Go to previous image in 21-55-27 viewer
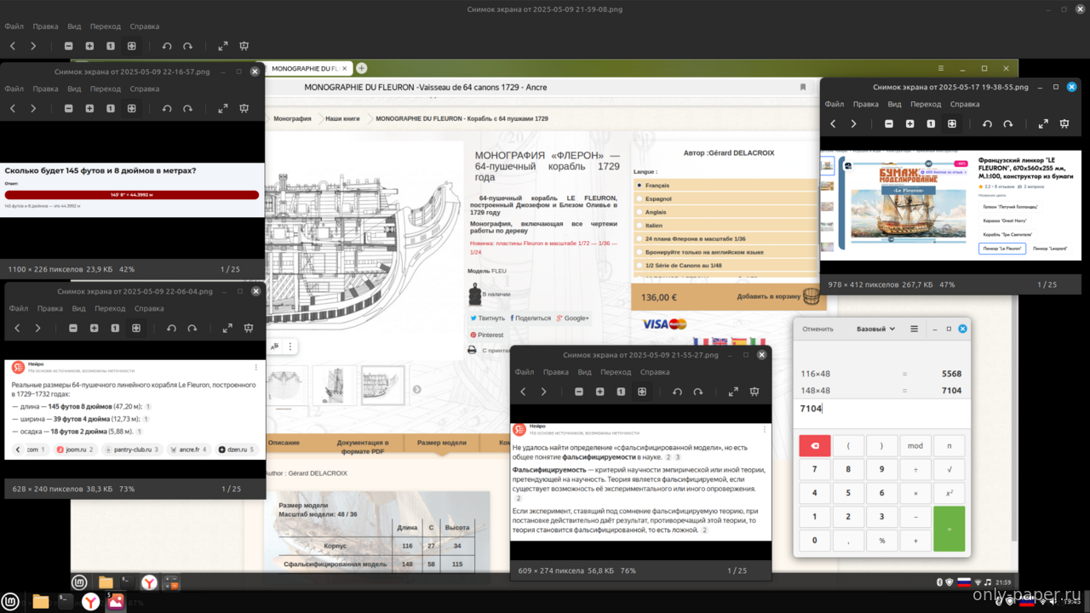The width and height of the screenshot is (1090, 613). (x=523, y=392)
